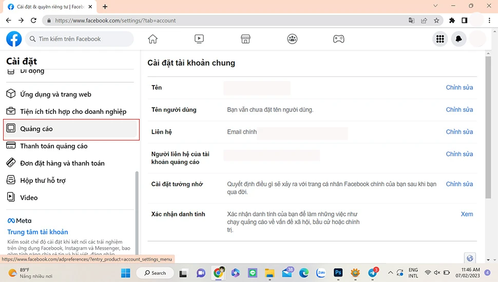Screen dimensions: 498x282
Task: Open Ứng dụng và trang web settings
Action: [x=55, y=94]
